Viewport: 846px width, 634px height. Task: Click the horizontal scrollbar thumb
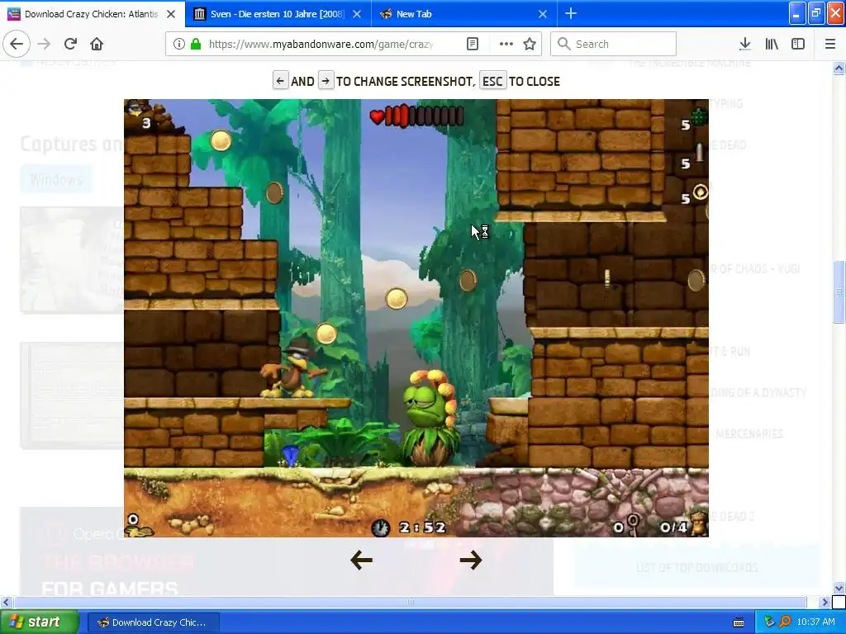(x=410, y=602)
